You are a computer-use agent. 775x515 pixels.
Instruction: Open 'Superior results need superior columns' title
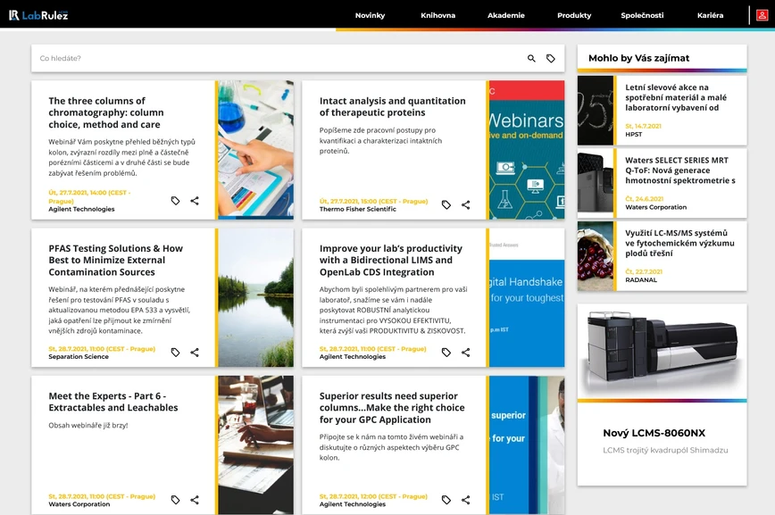click(392, 408)
